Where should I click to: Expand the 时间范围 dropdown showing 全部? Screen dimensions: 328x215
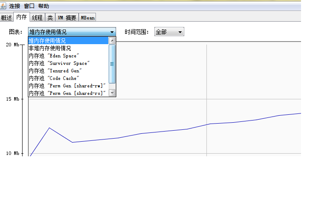pos(169,32)
